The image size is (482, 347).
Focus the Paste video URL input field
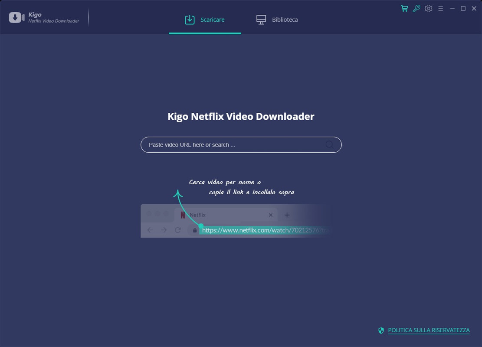pyautogui.click(x=241, y=145)
